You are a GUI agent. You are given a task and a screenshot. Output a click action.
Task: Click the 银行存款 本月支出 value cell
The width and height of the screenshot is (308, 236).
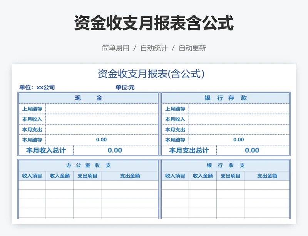(239, 130)
